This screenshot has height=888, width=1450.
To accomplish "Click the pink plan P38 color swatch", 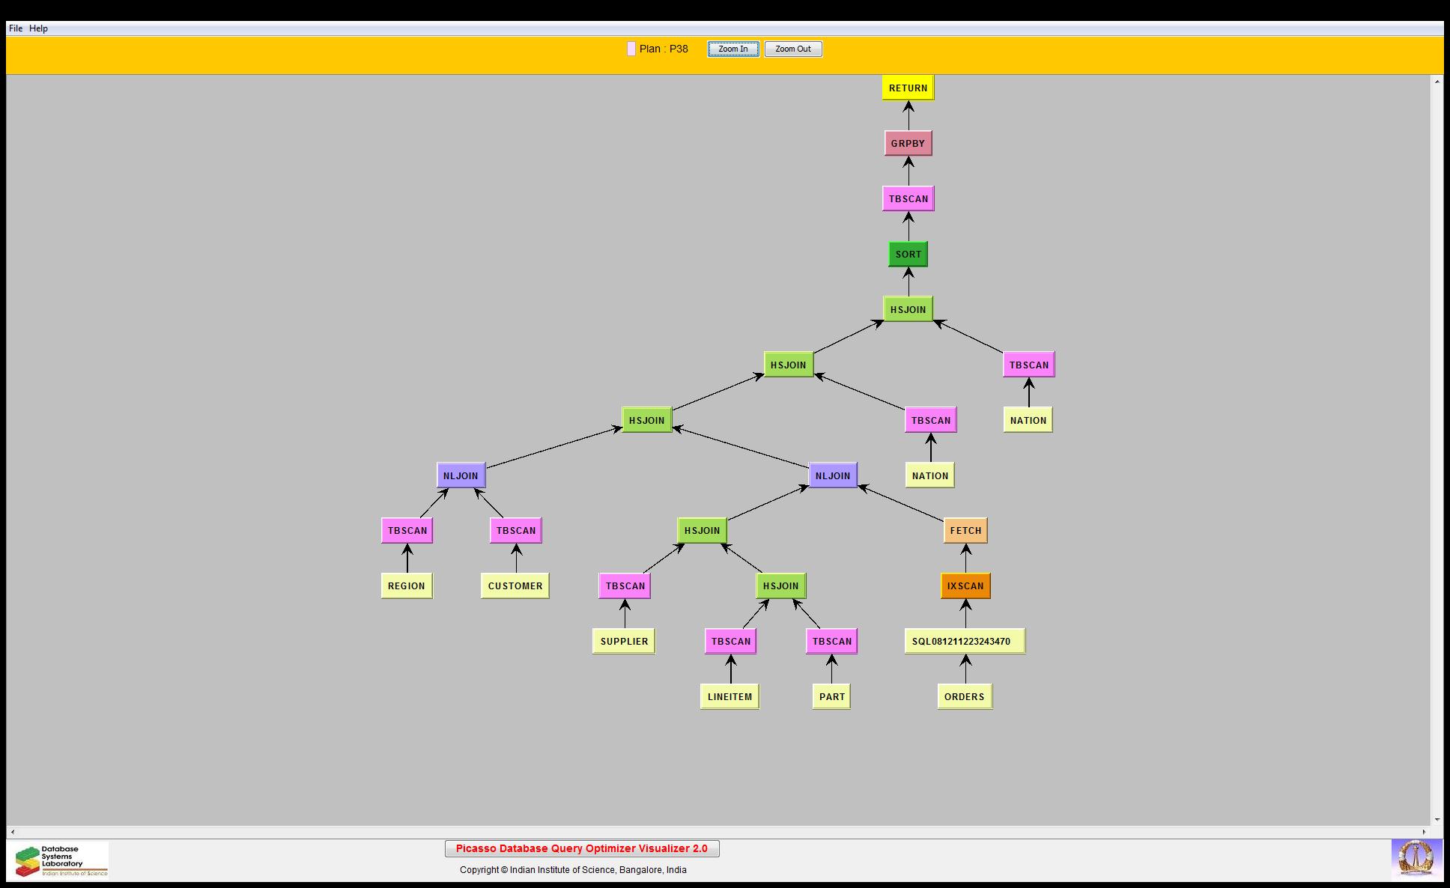I will click(631, 49).
